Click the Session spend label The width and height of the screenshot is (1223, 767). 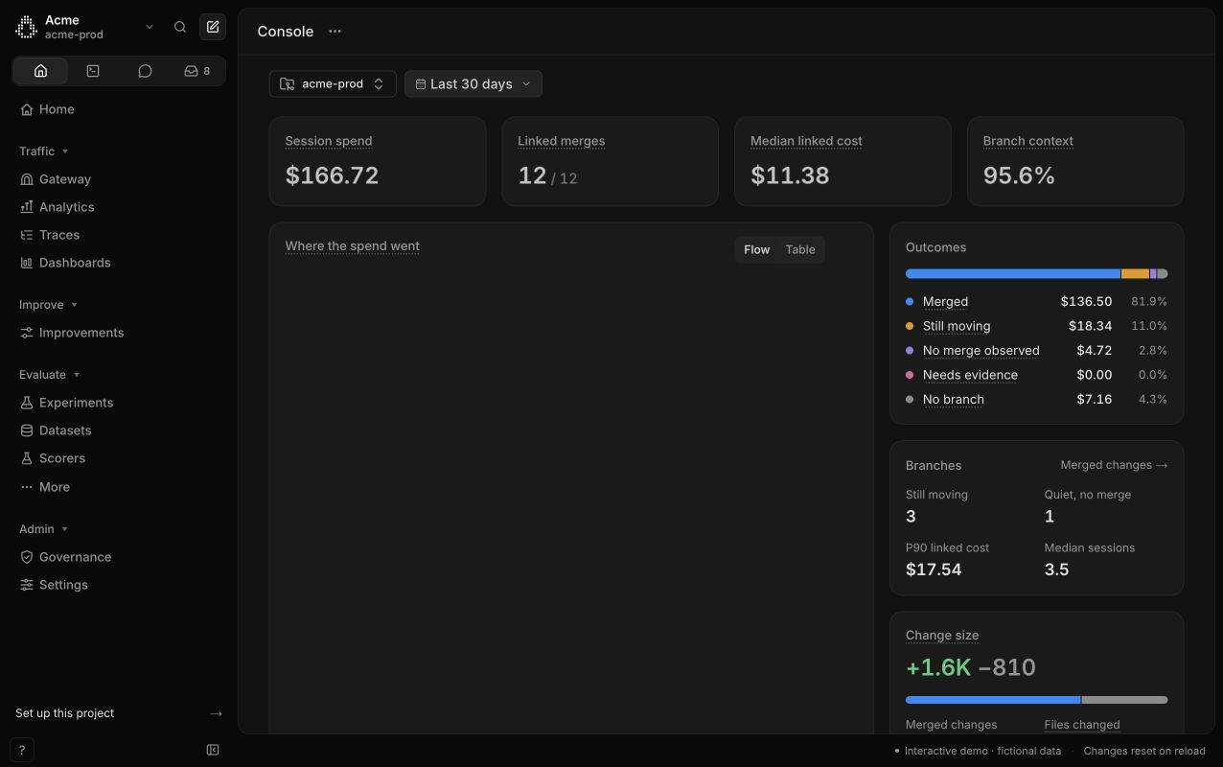[329, 141]
